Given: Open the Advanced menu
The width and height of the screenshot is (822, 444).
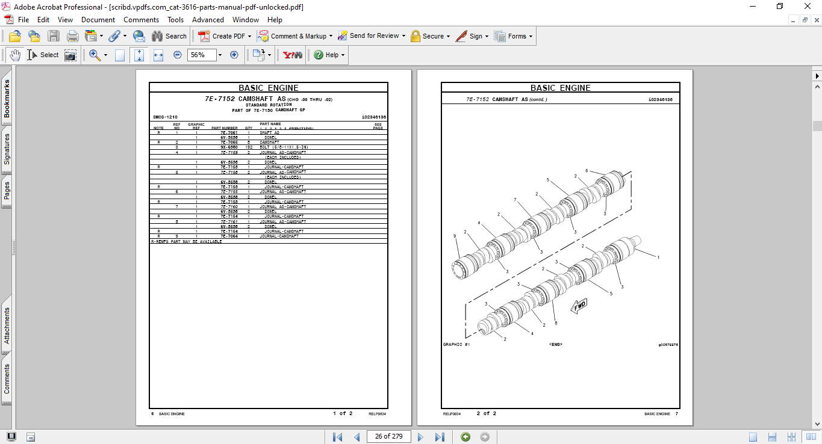Looking at the screenshot, I should (x=208, y=20).
